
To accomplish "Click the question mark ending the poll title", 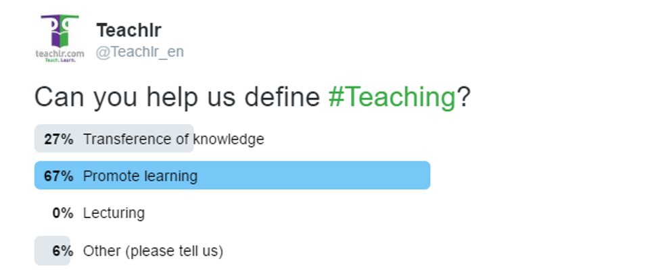I will (464, 98).
